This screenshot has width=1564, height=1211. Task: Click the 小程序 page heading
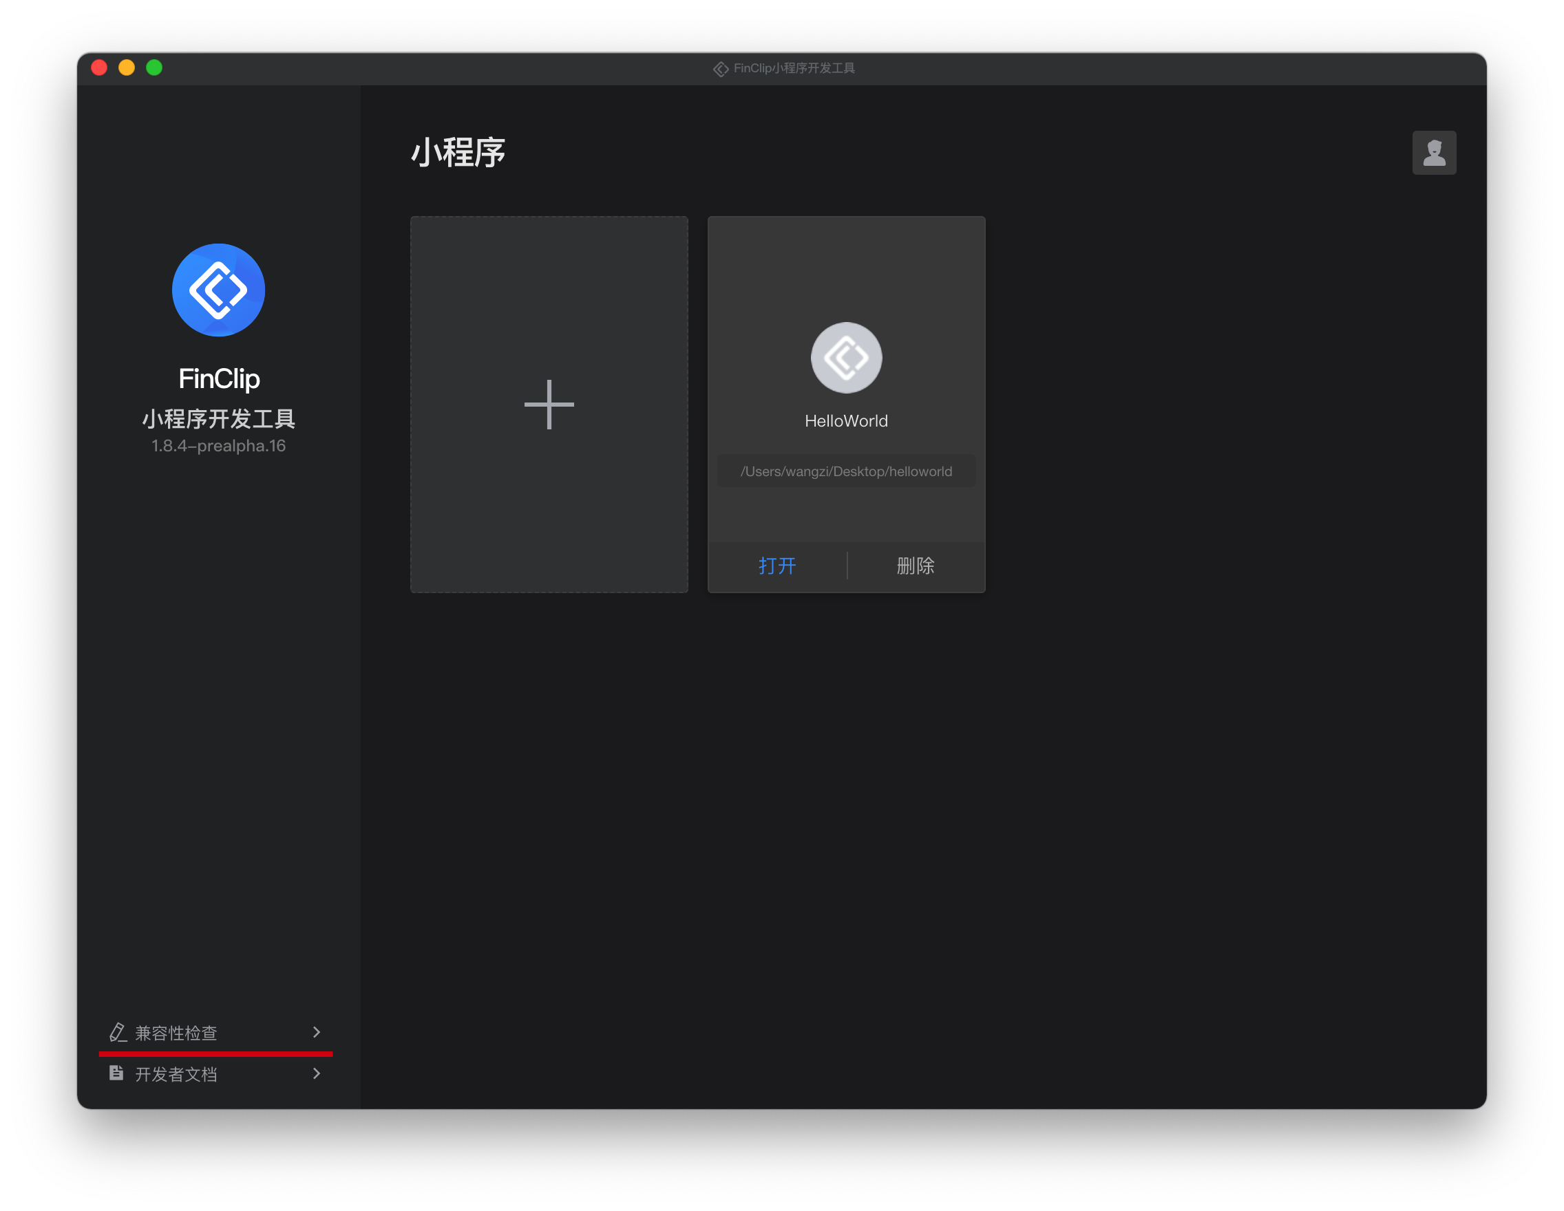(458, 153)
